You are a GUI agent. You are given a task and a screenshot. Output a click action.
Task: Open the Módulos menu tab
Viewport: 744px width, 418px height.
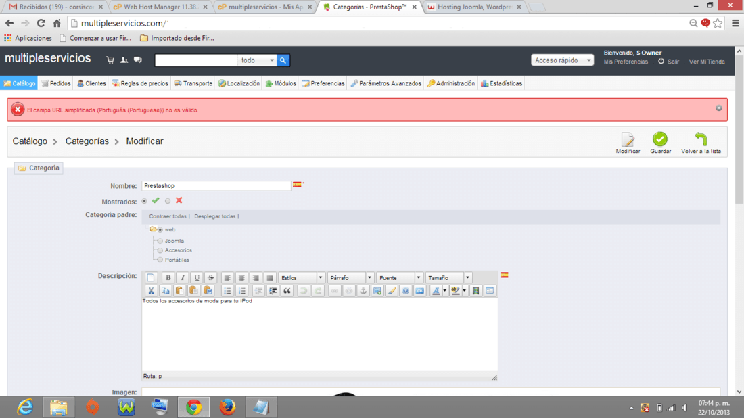pyautogui.click(x=281, y=83)
